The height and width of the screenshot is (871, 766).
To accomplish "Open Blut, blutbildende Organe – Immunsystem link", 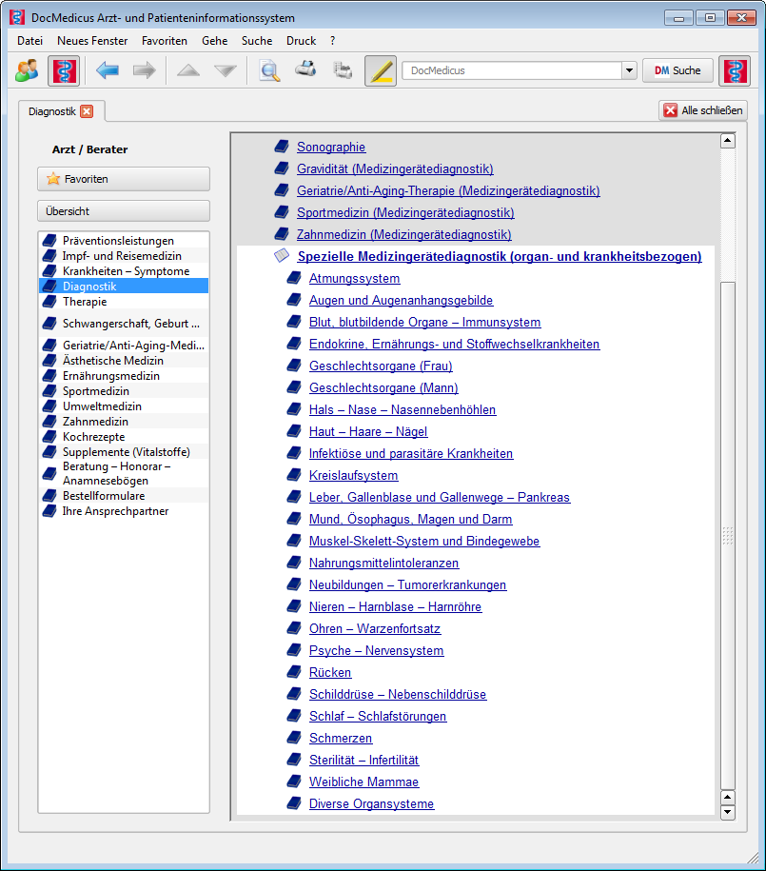I will pyautogui.click(x=425, y=322).
